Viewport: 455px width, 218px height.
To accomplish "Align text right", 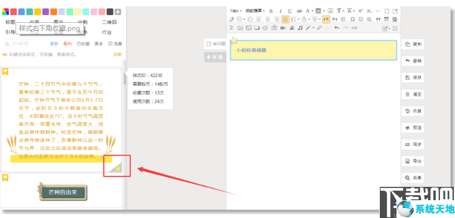I will pos(277,19).
